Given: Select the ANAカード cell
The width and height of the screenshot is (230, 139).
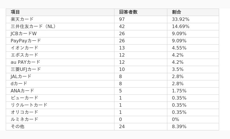Looking at the screenshot, I should click(x=60, y=91).
